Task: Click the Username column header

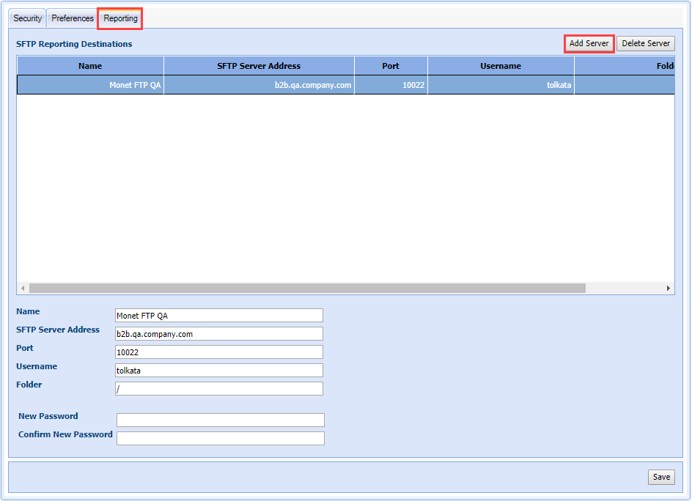Action: 501,66
